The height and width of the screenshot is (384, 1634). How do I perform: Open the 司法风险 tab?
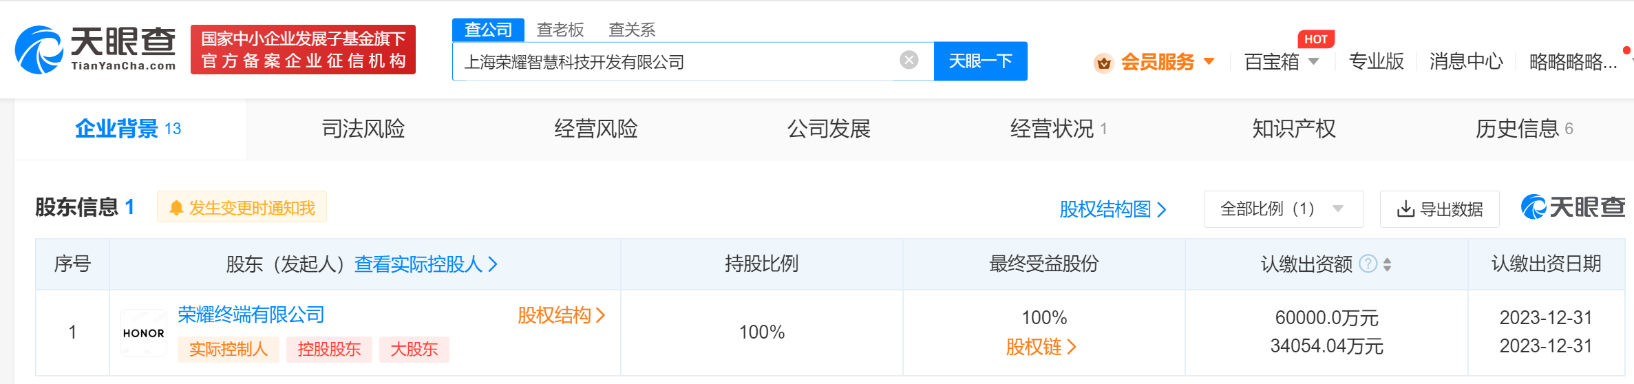click(x=363, y=129)
